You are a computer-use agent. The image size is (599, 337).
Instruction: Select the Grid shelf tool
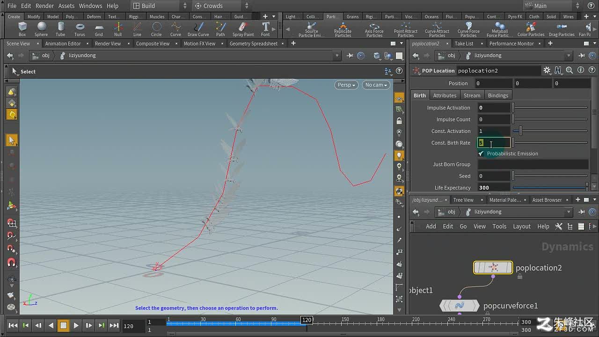(x=99, y=29)
